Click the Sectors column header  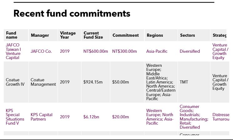tap(187, 35)
